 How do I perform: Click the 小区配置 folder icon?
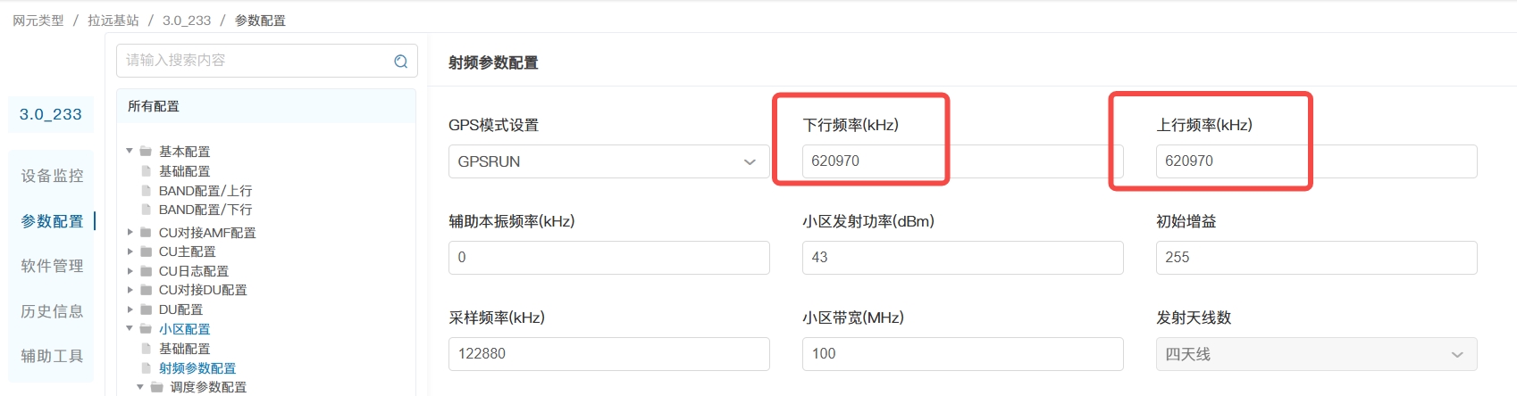click(x=146, y=329)
